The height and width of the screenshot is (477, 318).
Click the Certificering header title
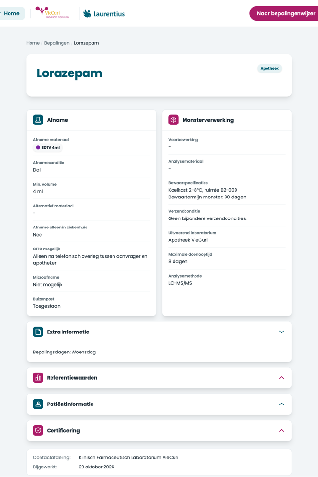pos(63,430)
